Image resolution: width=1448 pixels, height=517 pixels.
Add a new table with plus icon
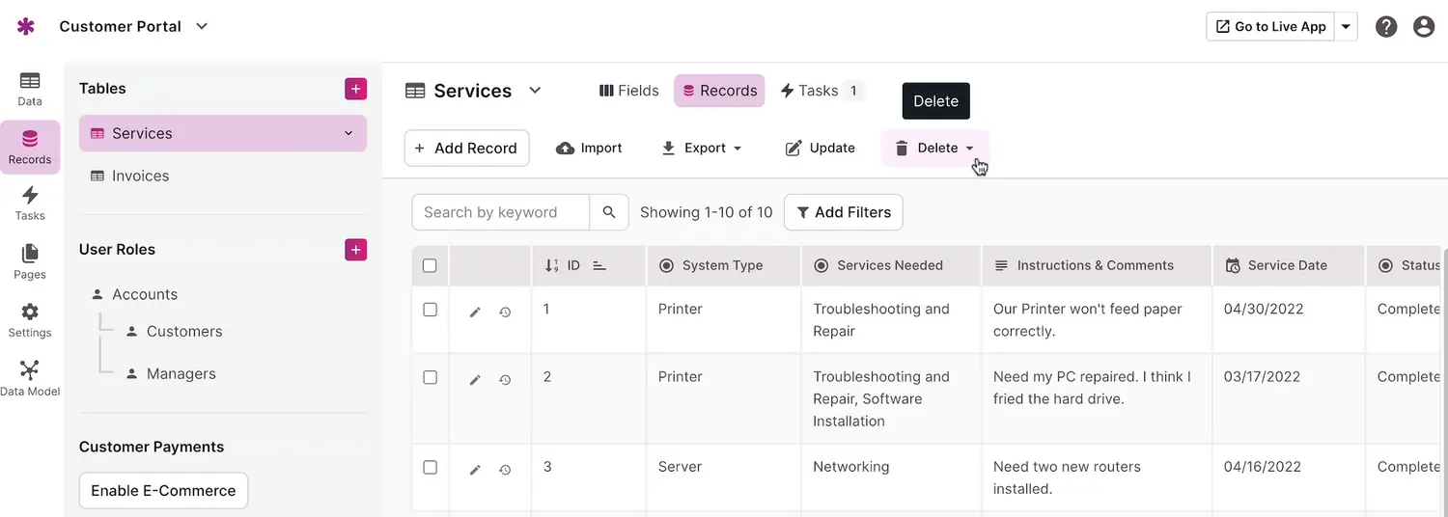coord(355,89)
